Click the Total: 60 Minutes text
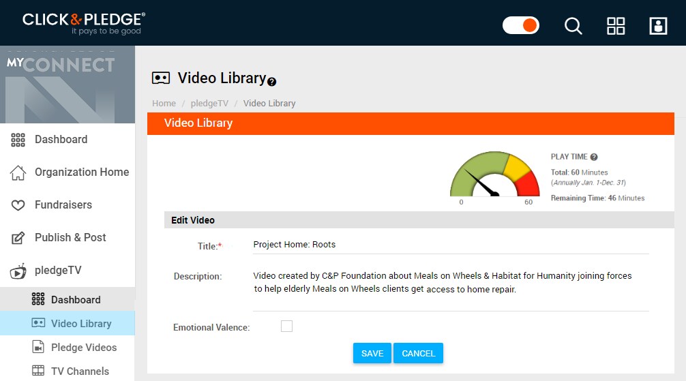686x381 pixels. point(579,172)
